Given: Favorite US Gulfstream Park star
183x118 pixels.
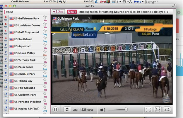Looking at the screenshot, I should 45,17.
